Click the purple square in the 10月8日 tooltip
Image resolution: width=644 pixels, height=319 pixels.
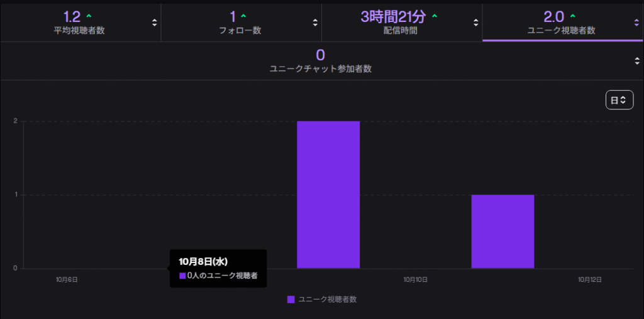tap(182, 276)
